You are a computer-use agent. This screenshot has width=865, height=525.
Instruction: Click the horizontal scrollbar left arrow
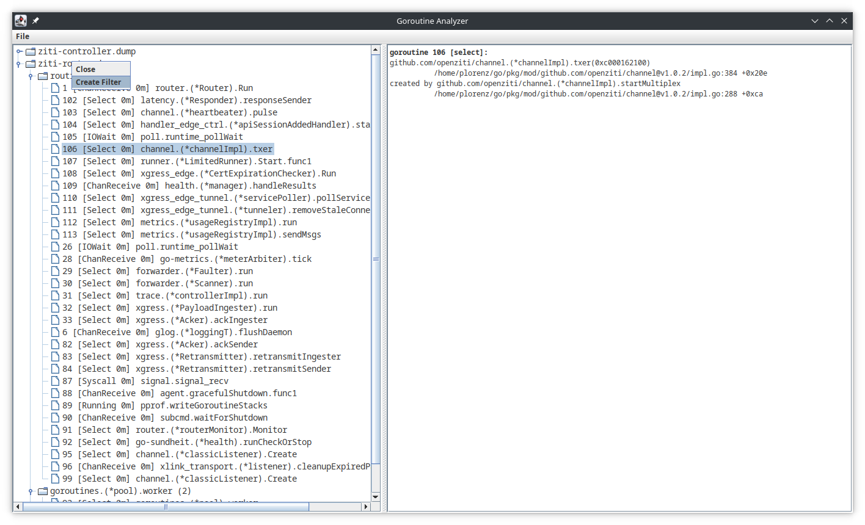(x=18, y=507)
